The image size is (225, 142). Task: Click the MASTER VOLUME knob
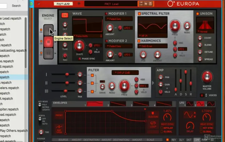(x=207, y=77)
